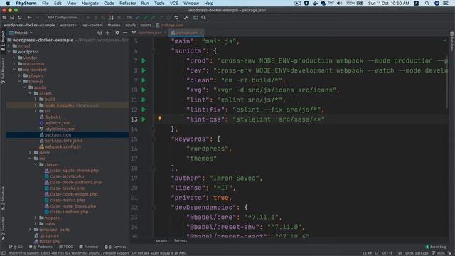Collapse the classes folder
This screenshot has height=256, width=455.
(x=36, y=164)
